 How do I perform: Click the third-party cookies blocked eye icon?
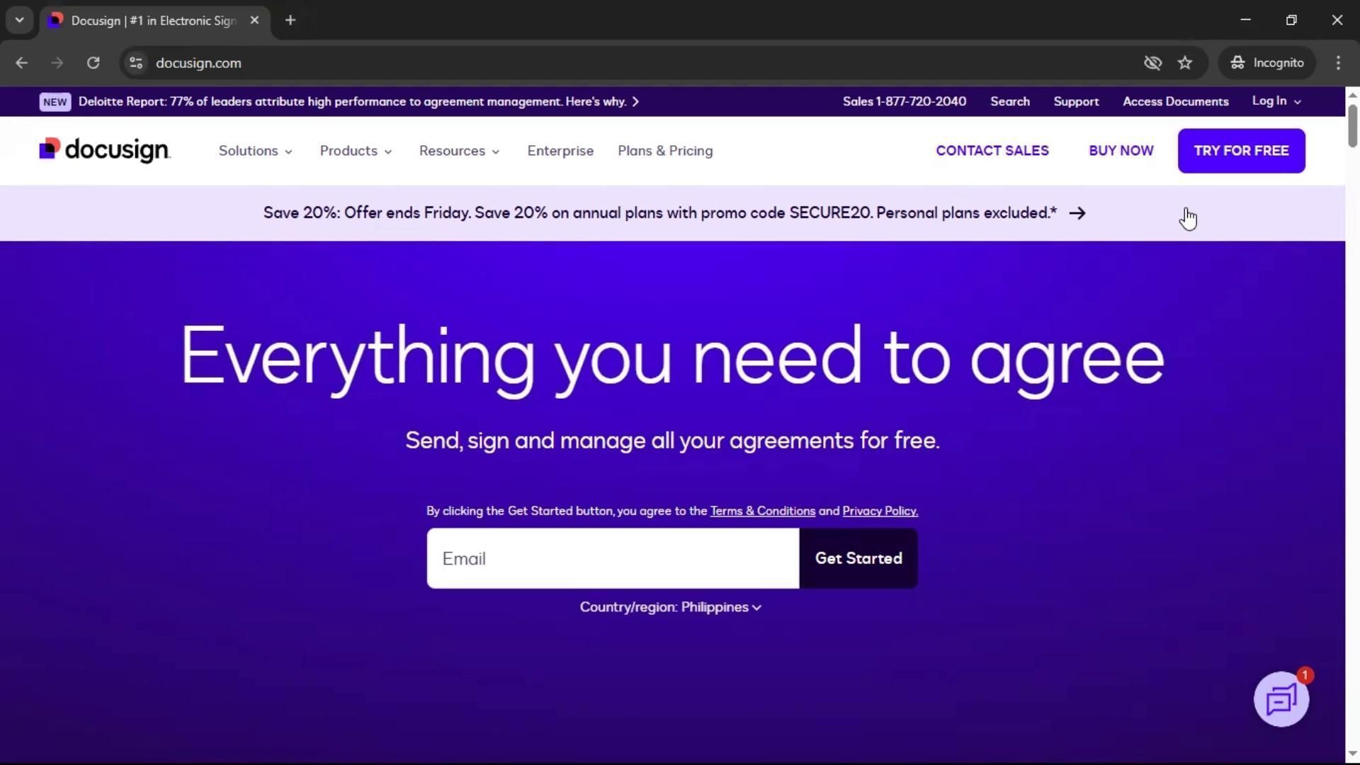point(1152,63)
